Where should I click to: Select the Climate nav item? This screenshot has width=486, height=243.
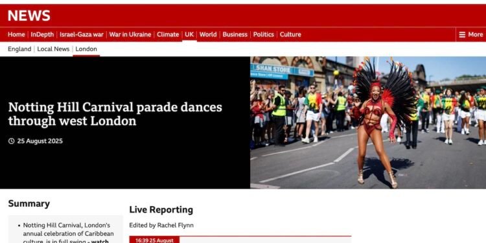(168, 34)
